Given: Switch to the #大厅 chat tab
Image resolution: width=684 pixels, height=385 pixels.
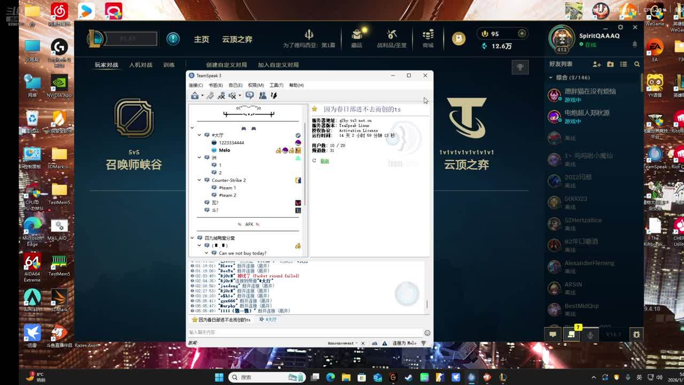Looking at the screenshot, I should pos(268,320).
